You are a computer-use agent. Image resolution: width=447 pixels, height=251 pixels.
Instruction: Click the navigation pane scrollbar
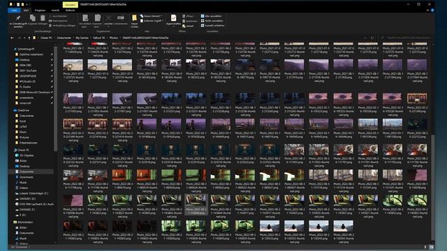56,98
